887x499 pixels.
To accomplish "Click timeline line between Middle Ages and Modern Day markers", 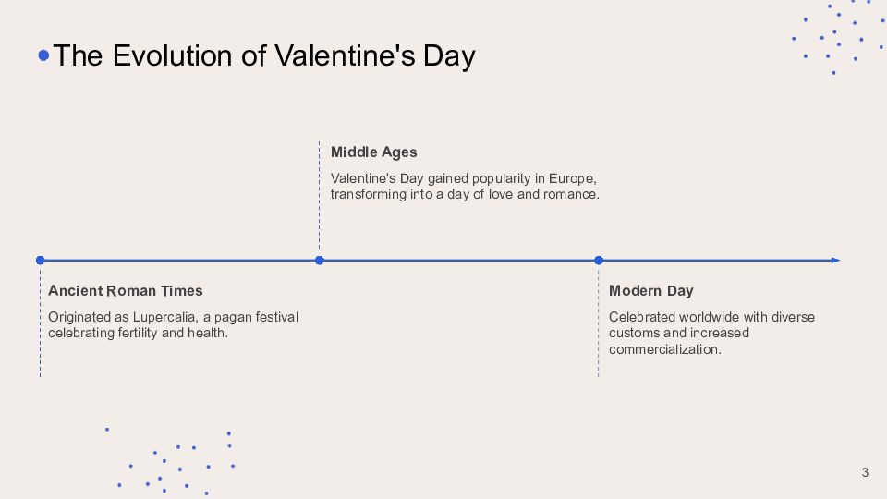I will (459, 261).
